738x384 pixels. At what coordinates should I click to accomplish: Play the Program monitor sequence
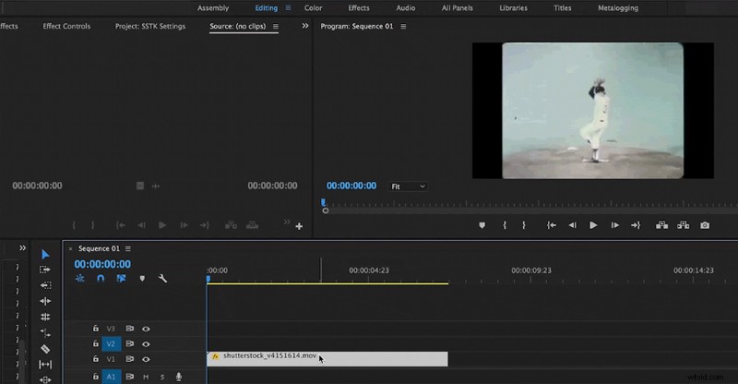pos(593,225)
